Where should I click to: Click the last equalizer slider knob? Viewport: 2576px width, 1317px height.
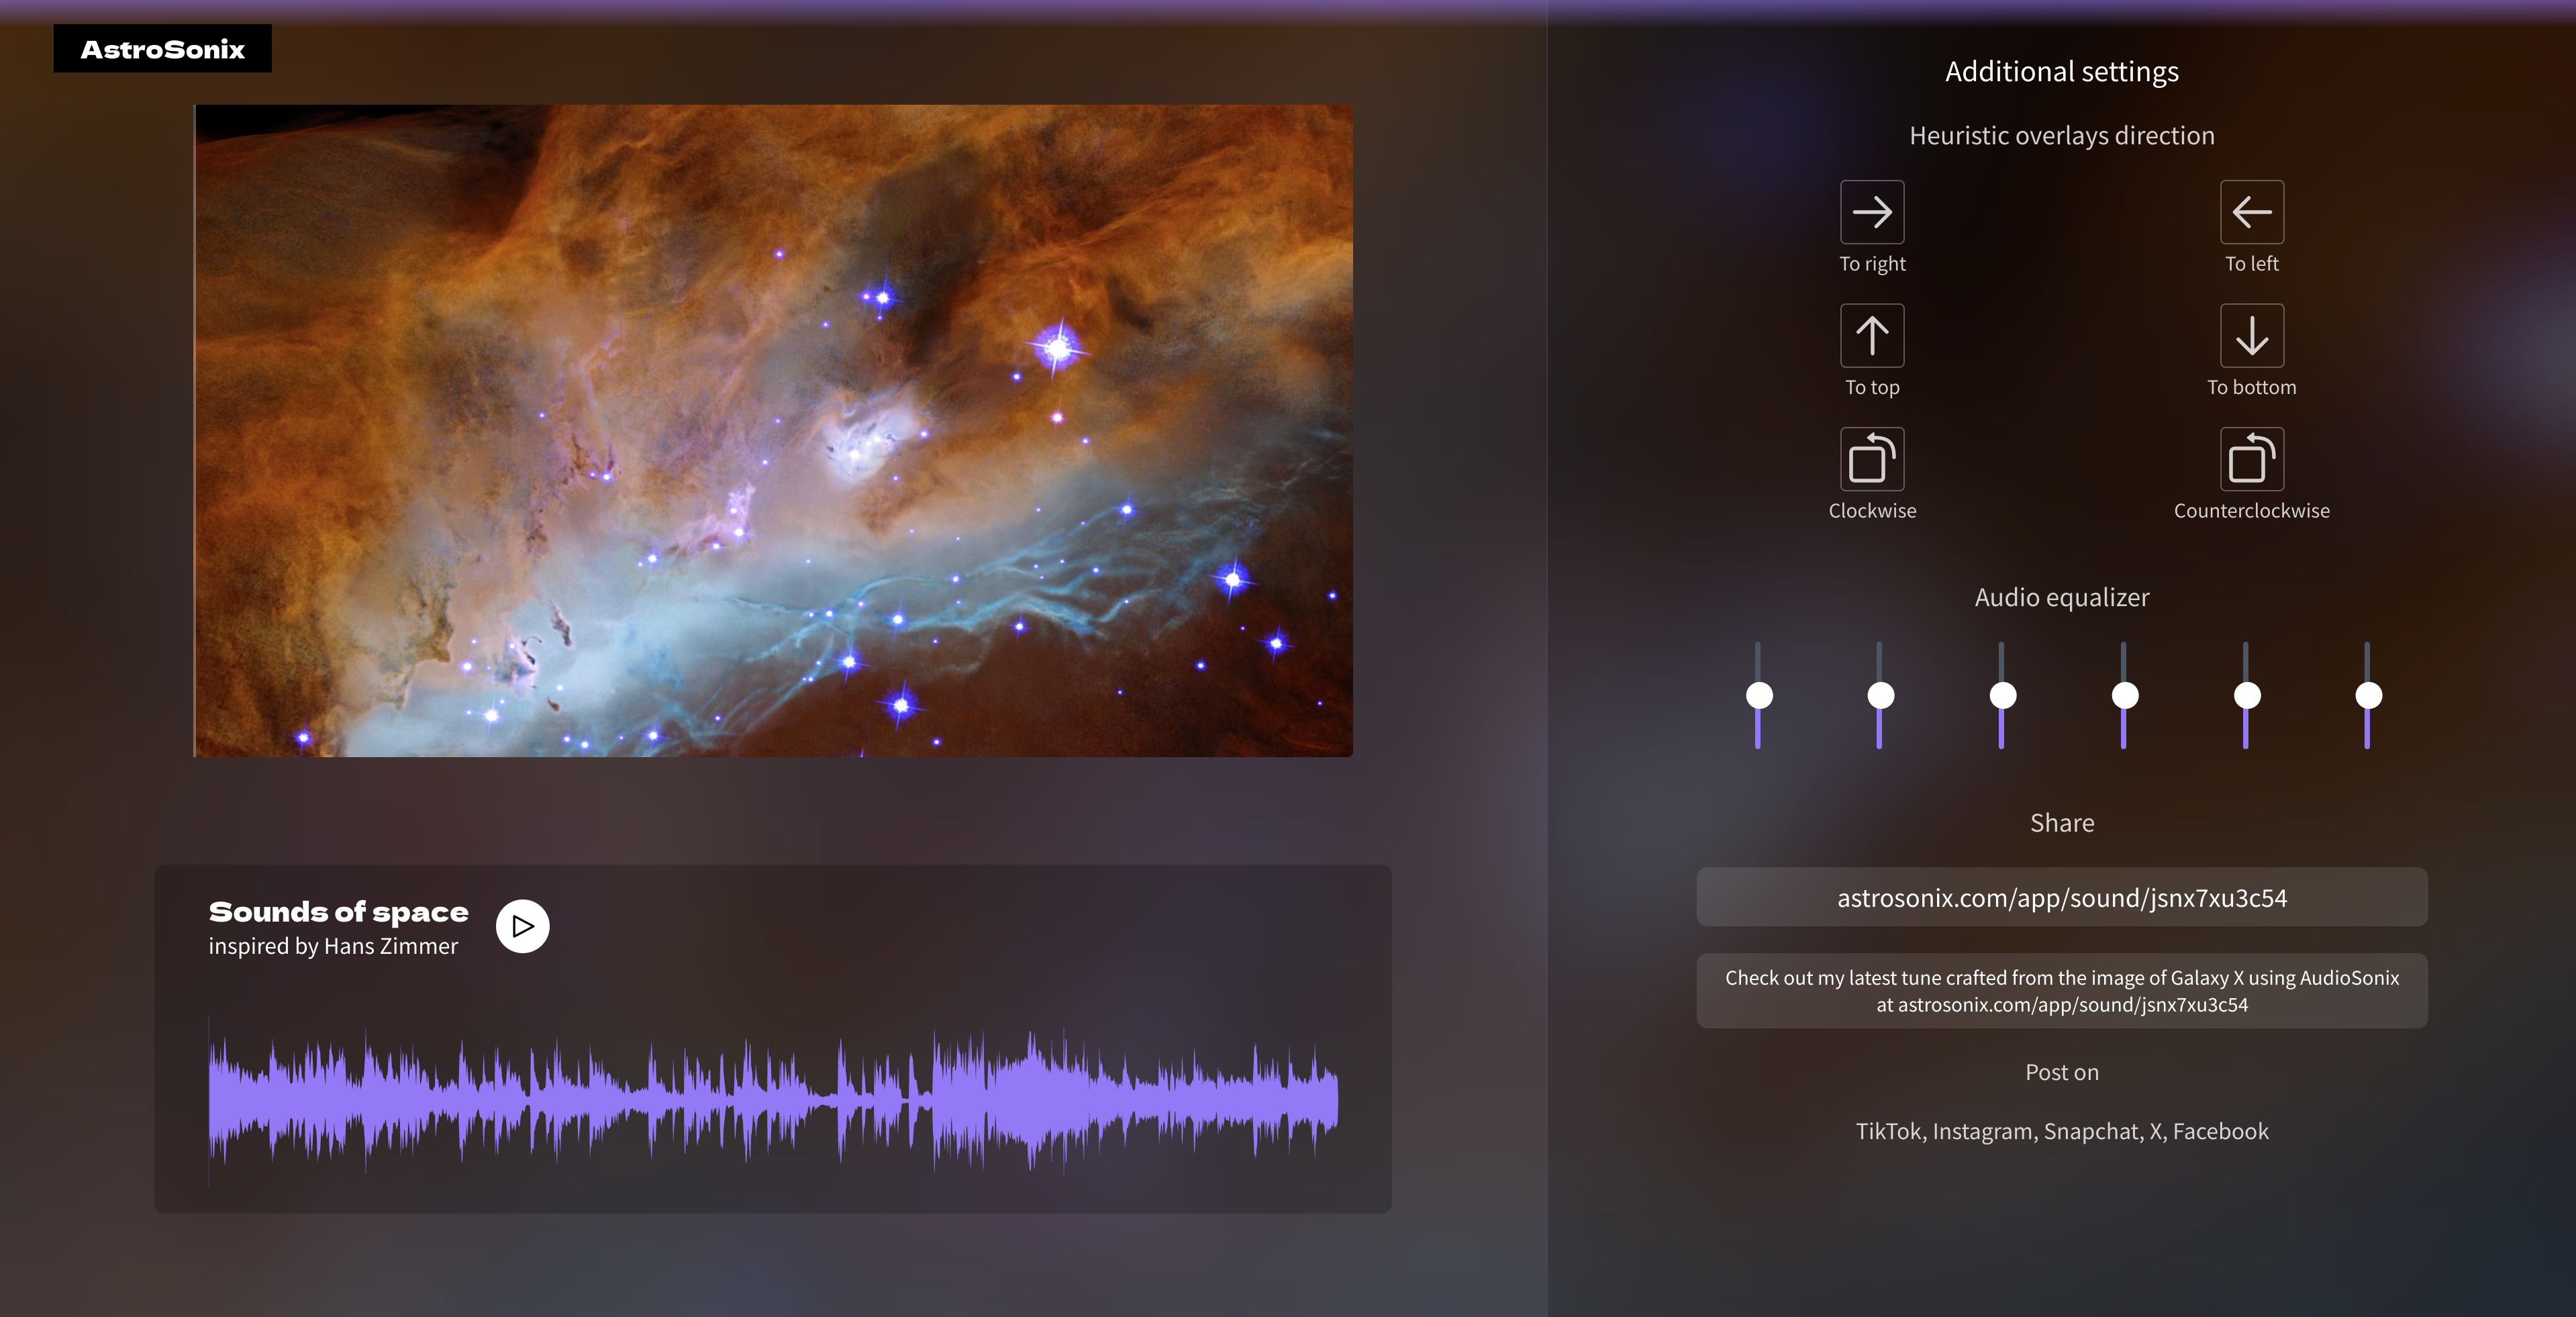pos(2368,695)
